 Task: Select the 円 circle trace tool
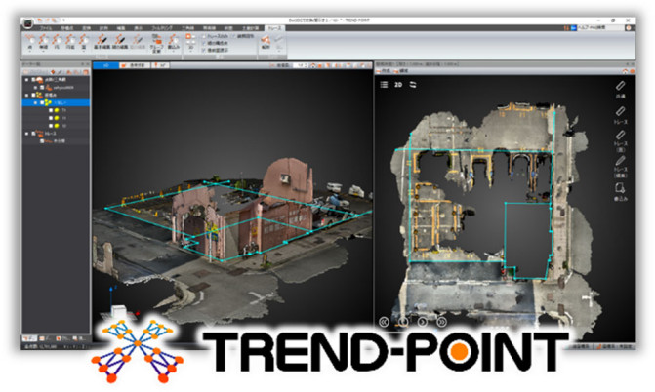[57, 42]
